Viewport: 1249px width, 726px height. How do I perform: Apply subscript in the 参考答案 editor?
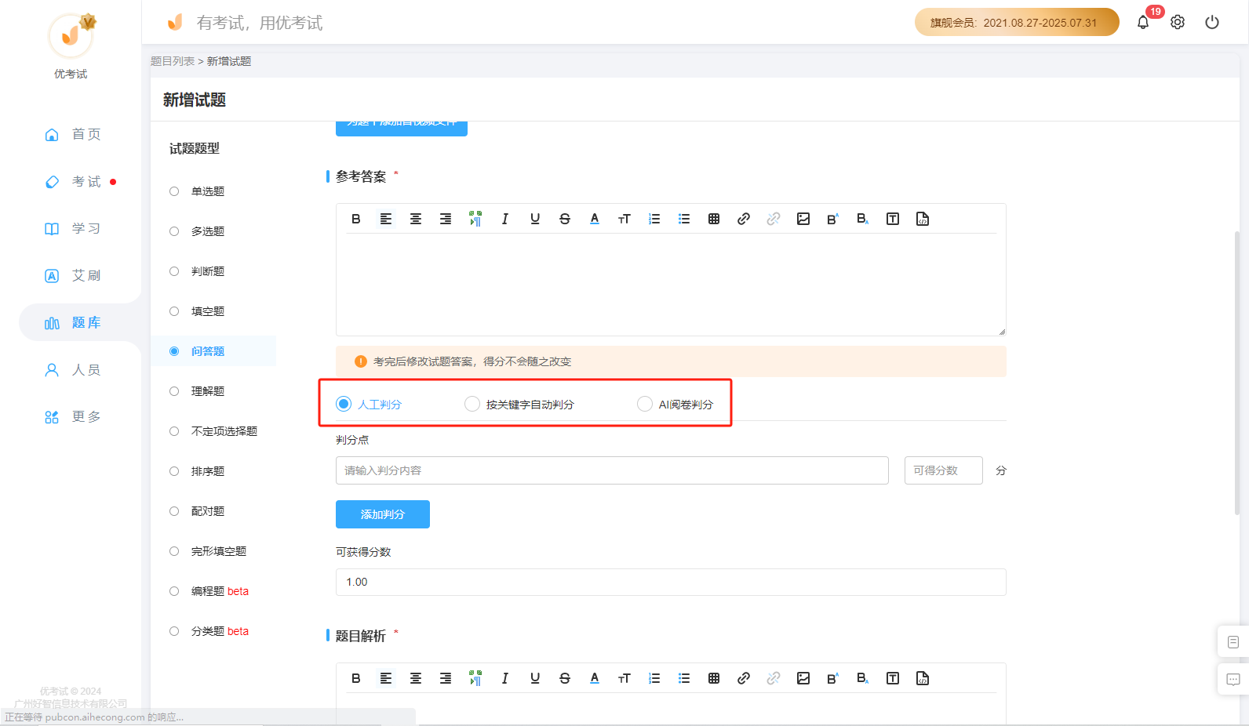(863, 219)
